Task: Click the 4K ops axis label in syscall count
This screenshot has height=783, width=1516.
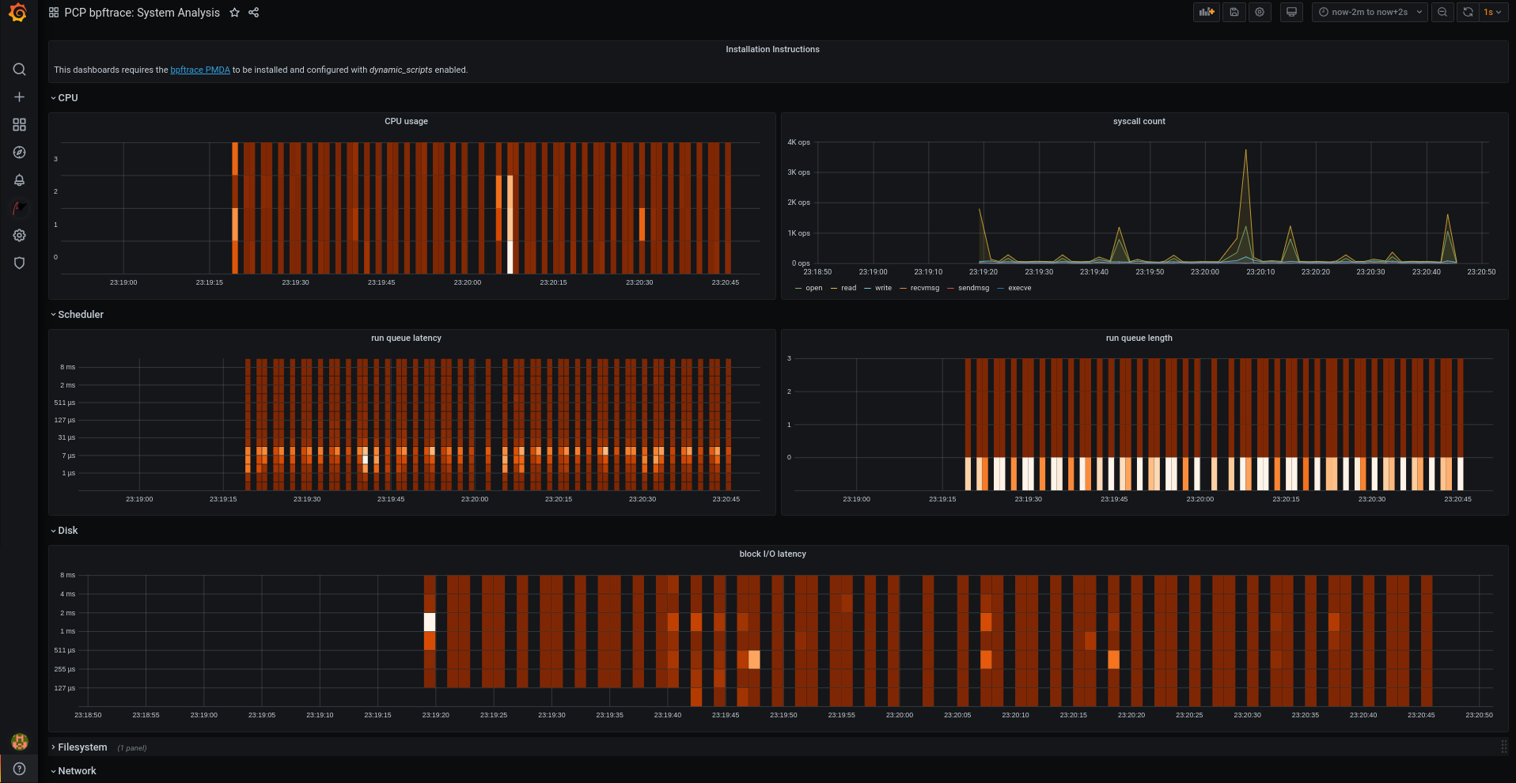Action: 798,143
